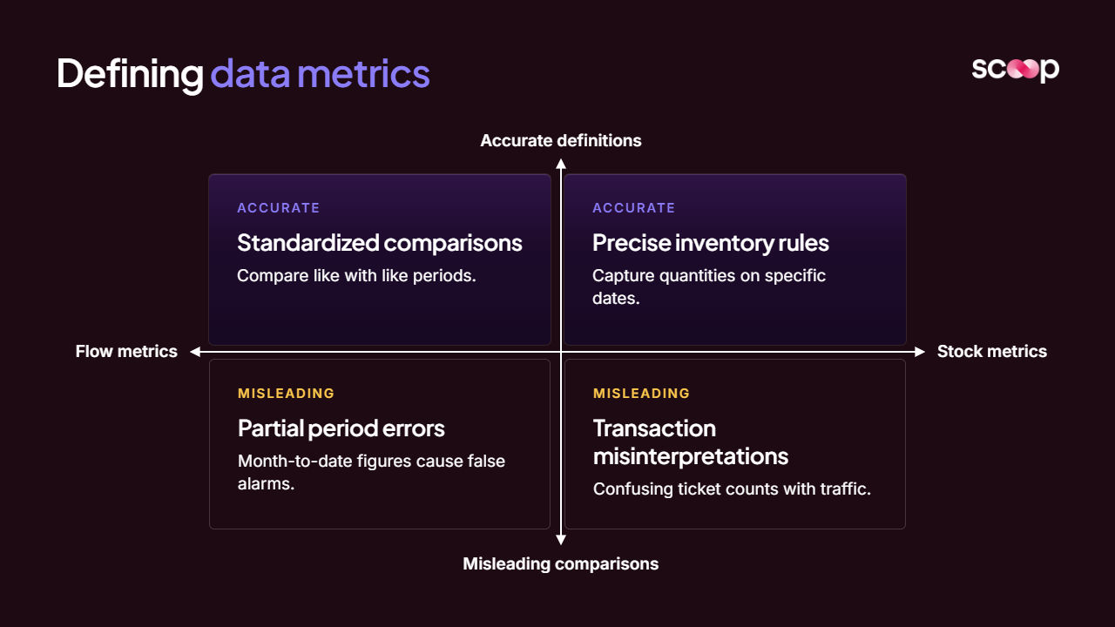The image size is (1115, 627).
Task: Select ACCURATE tag above Standardized comparisons
Action: click(279, 208)
